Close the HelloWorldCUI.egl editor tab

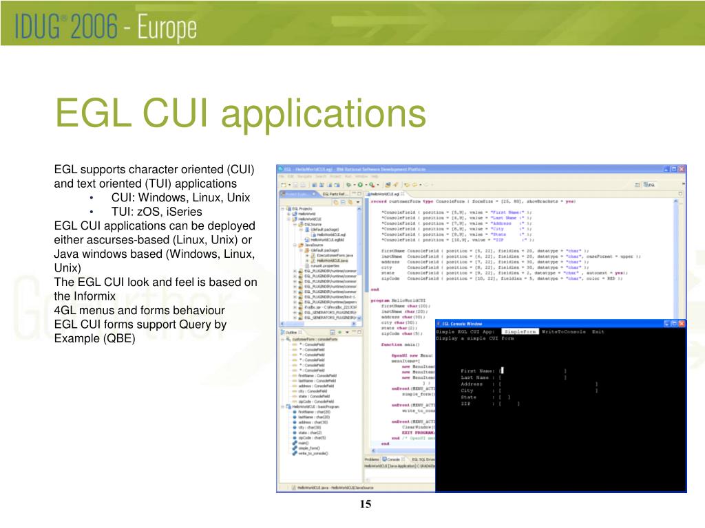(x=403, y=194)
